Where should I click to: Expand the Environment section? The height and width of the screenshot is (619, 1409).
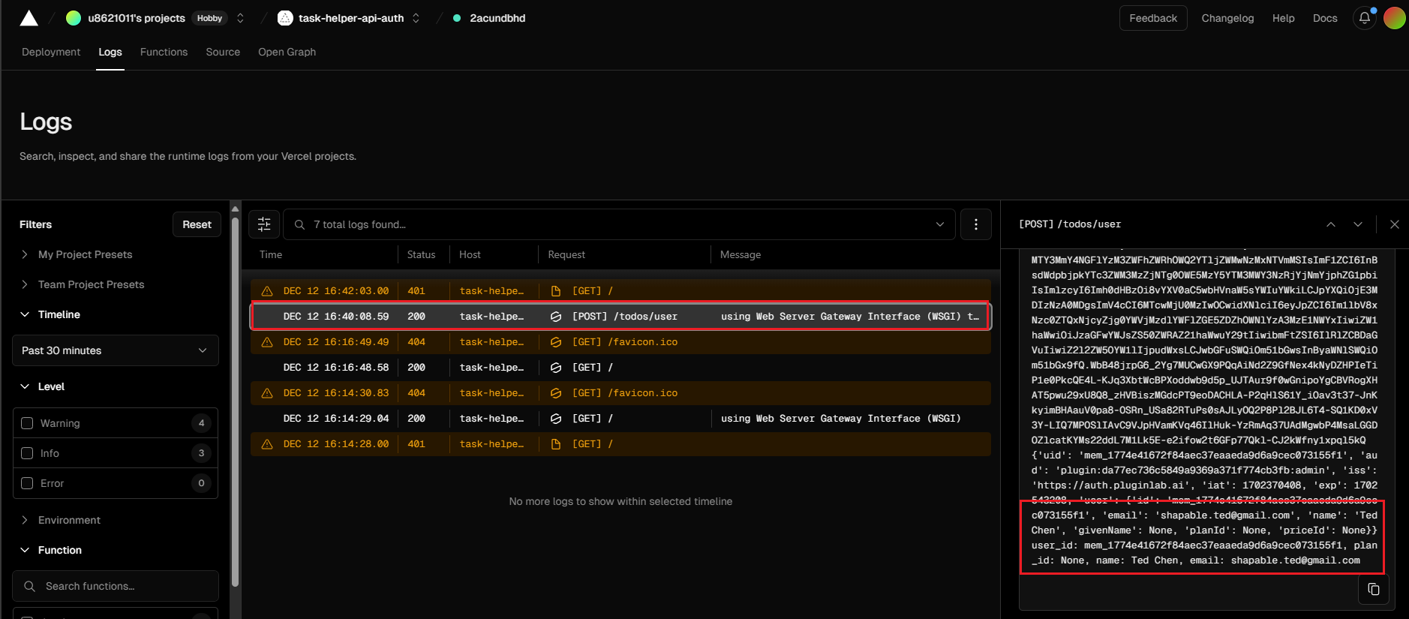click(x=60, y=520)
